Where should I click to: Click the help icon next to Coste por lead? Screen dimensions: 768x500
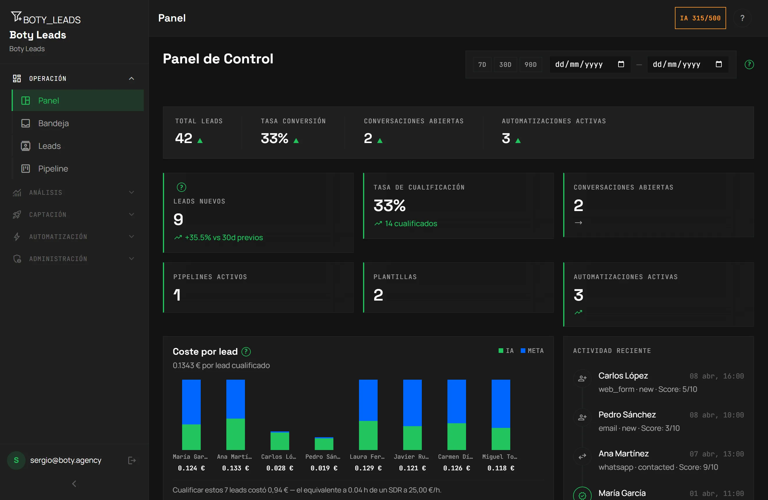point(246,351)
